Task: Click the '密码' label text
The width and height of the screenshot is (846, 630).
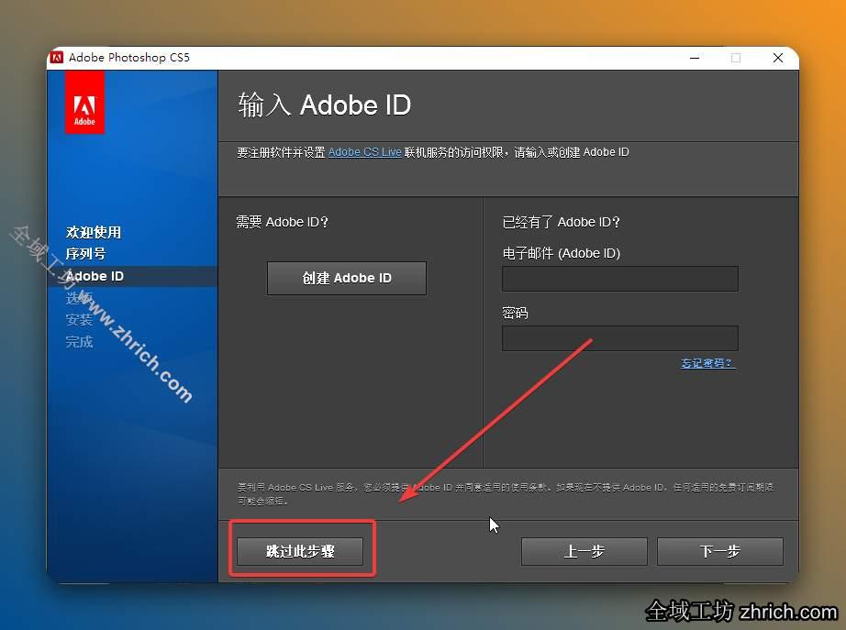Action: pyautogui.click(x=516, y=313)
